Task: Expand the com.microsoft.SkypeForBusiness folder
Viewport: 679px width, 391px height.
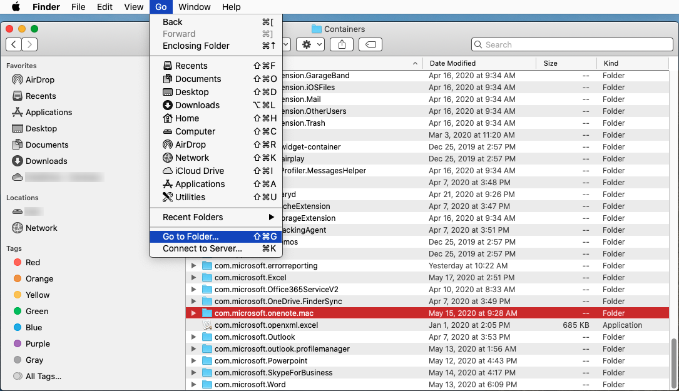Action: point(193,372)
